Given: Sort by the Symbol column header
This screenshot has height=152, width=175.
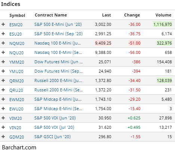Looking at the screenshot, I should click(17, 15).
